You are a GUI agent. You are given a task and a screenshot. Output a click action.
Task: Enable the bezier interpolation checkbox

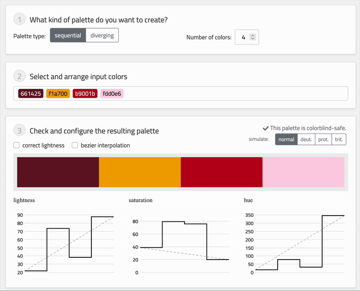point(75,145)
